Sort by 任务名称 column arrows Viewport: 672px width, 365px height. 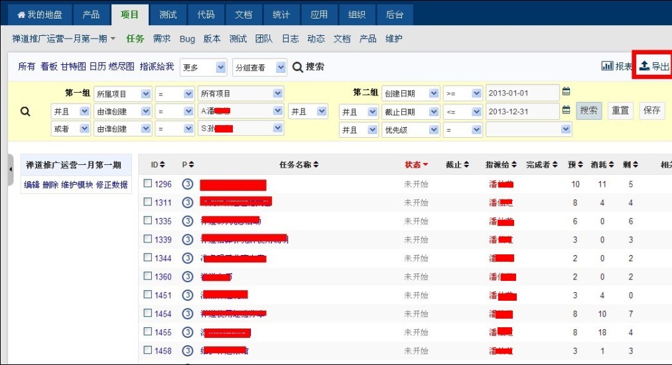[316, 165]
